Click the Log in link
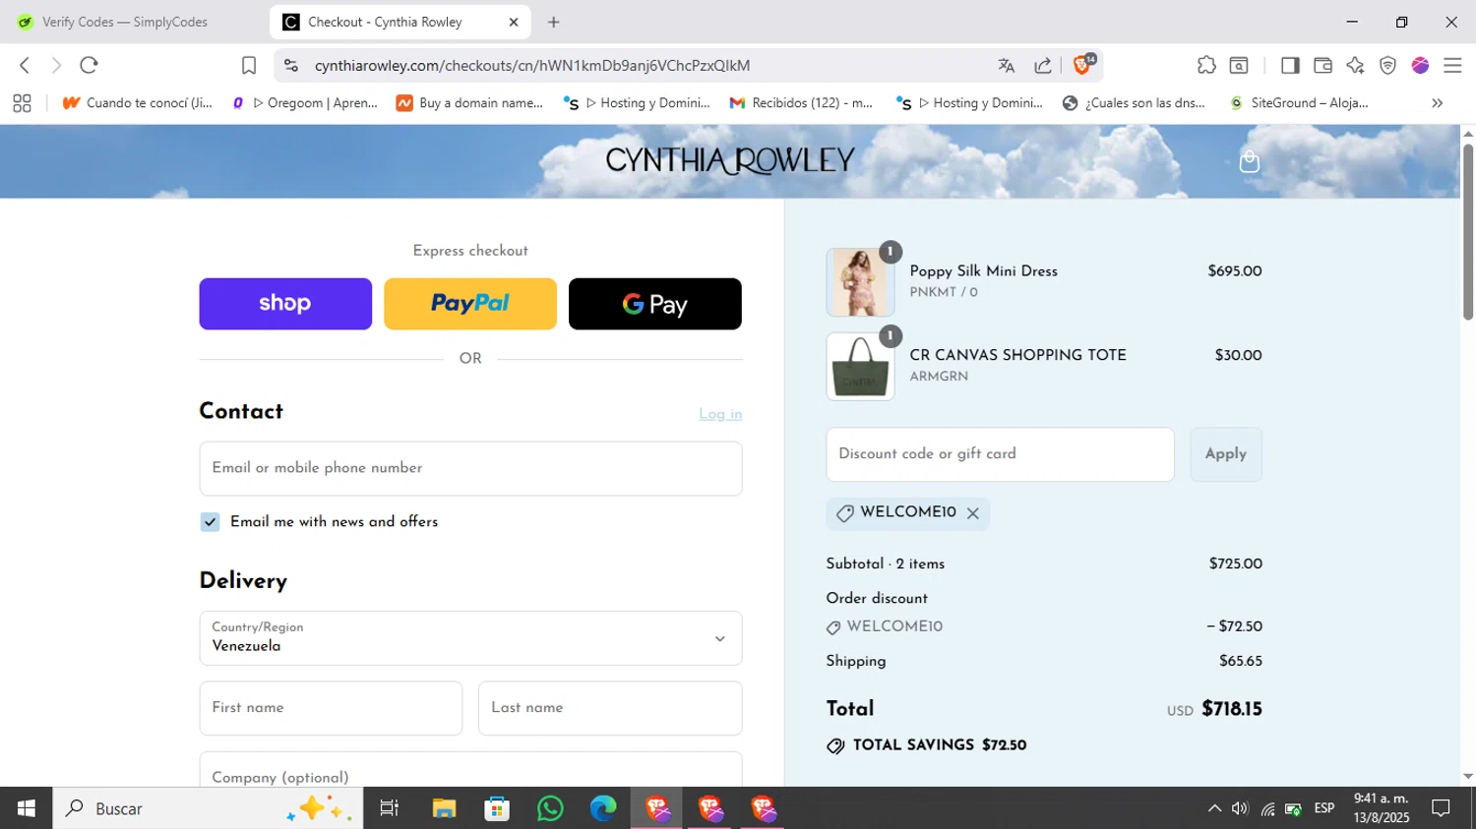This screenshot has height=829, width=1476. [x=720, y=414]
